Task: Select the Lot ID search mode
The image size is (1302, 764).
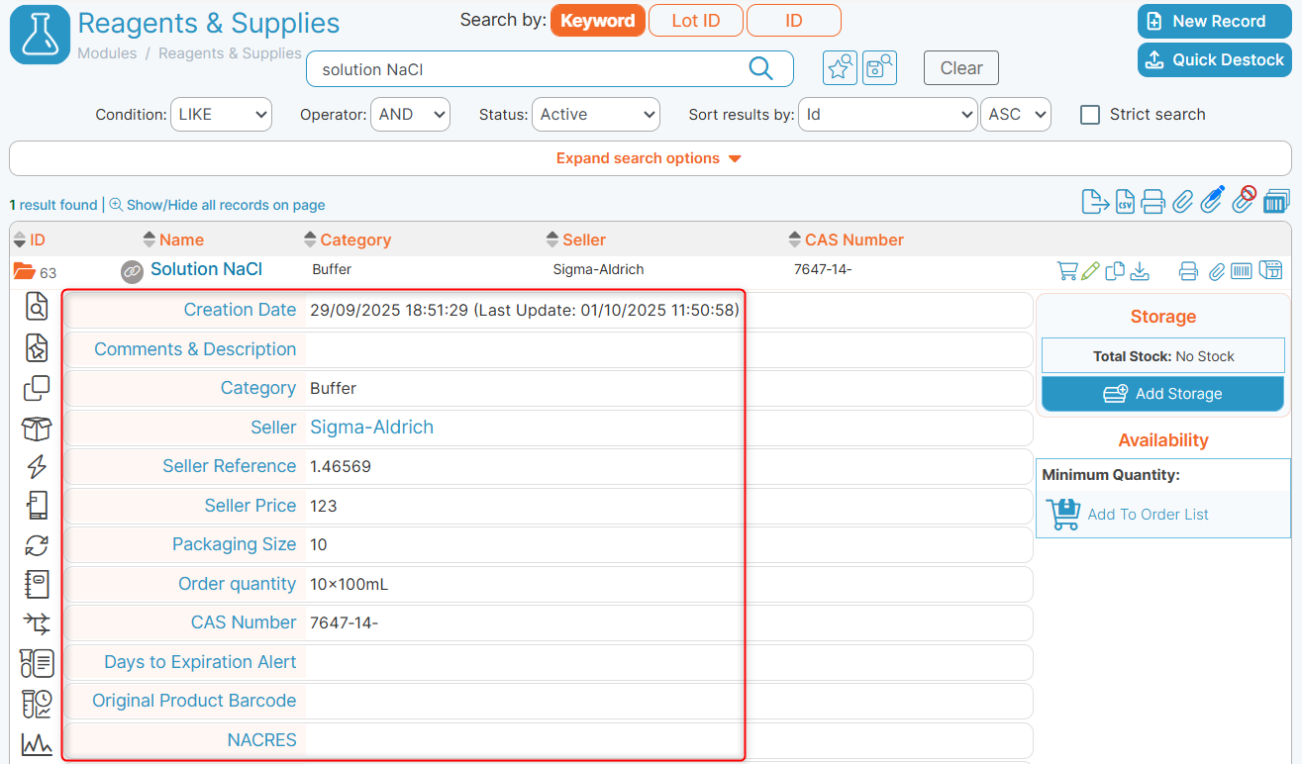Action: [x=696, y=21]
